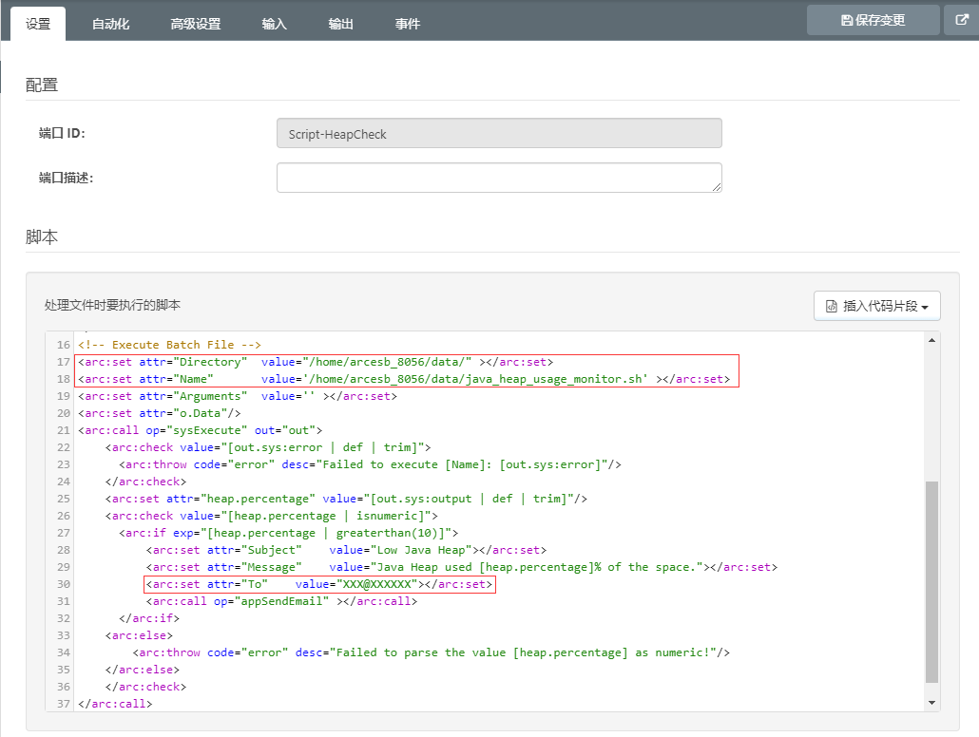
Task: Expand the 插入代码片段 dropdown
Action: click(x=876, y=306)
